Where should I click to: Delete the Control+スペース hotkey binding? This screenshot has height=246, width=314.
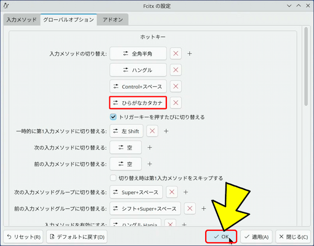pyautogui.click(x=176, y=86)
